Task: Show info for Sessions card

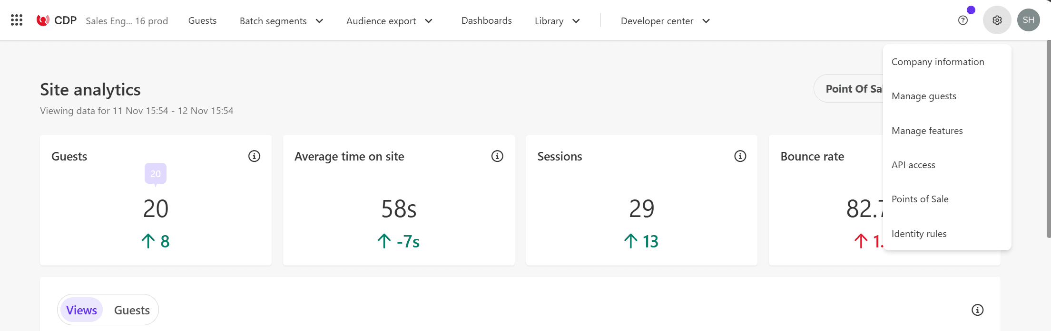Action: (740, 156)
